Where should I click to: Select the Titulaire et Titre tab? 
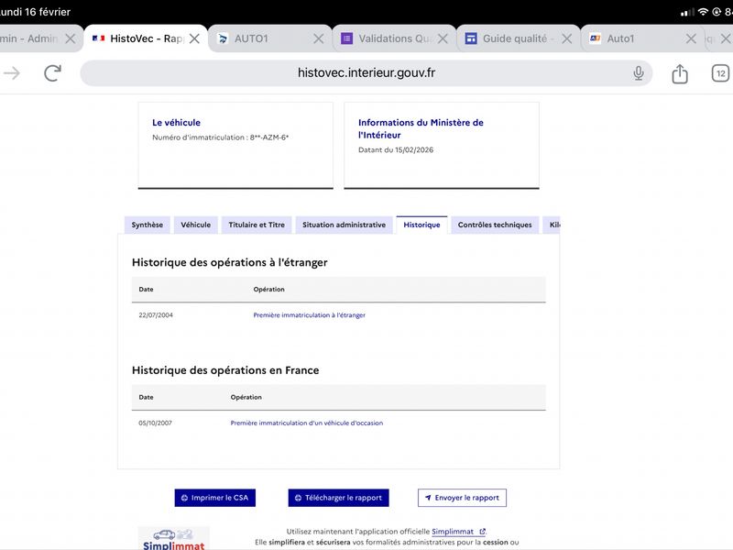point(257,225)
